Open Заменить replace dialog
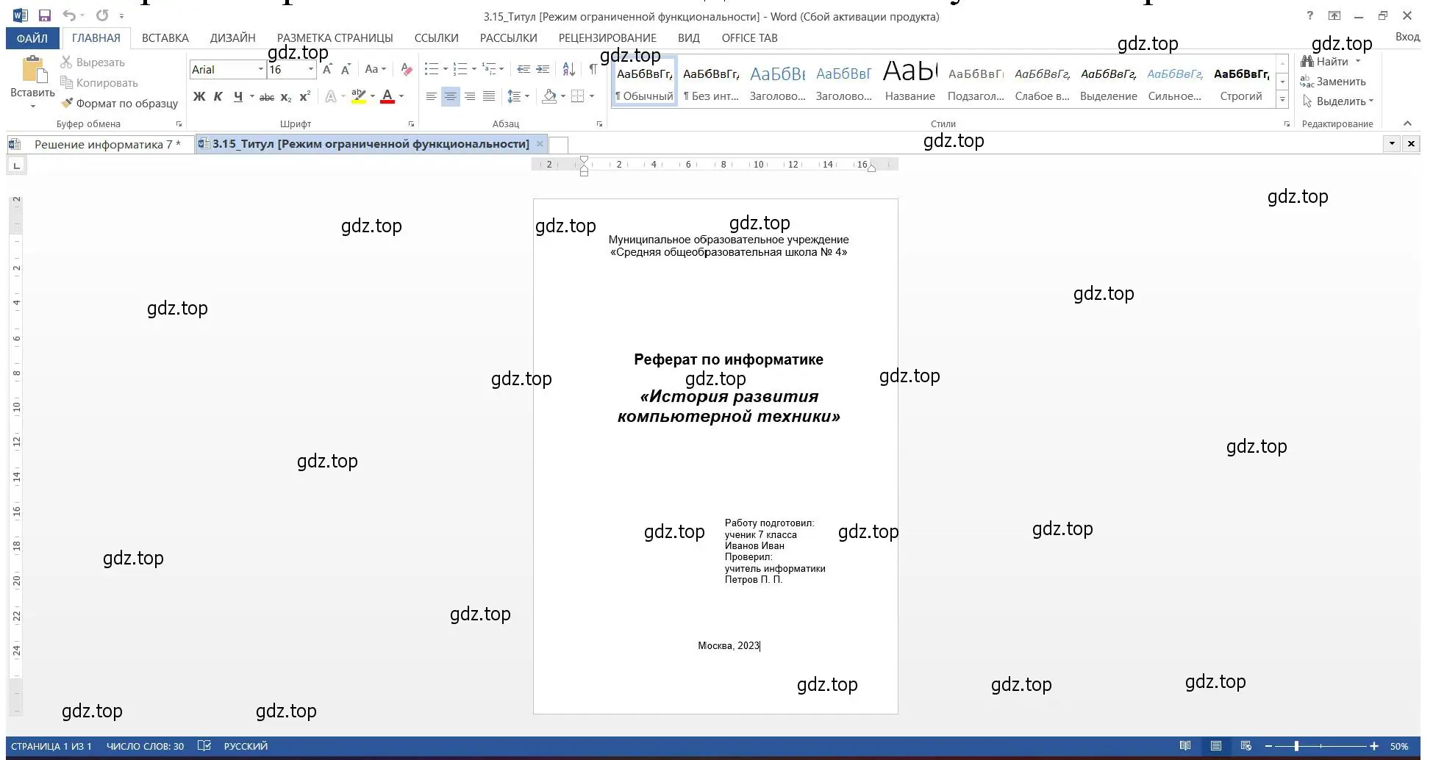This screenshot has height=760, width=1433. tap(1333, 82)
